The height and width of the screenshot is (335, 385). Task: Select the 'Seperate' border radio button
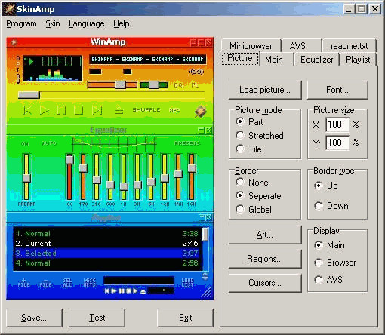point(240,195)
